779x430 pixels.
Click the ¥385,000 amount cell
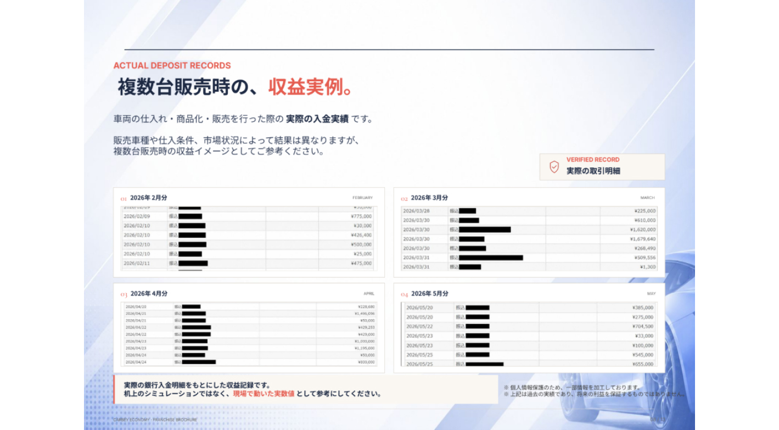[x=643, y=308]
